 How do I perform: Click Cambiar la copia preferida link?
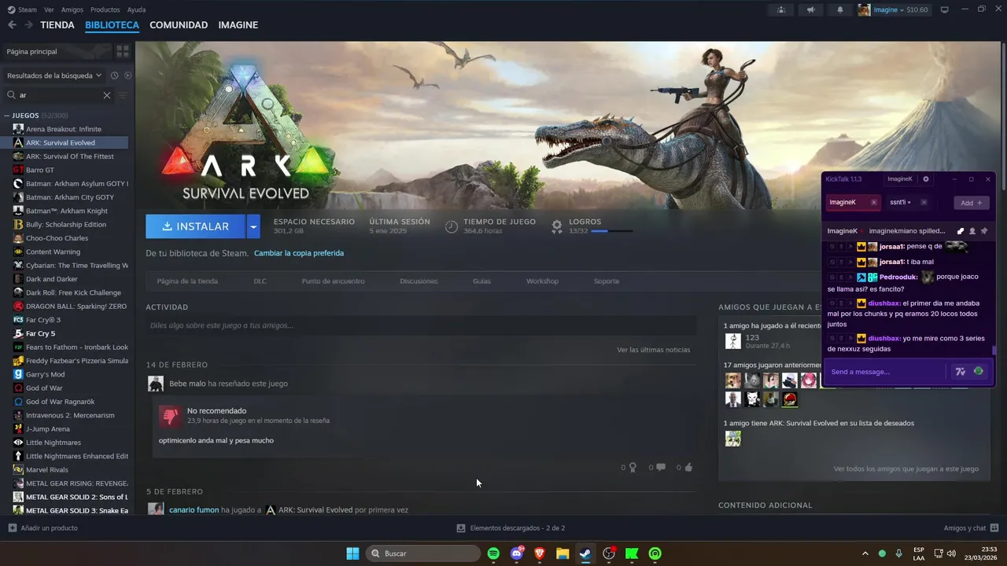click(299, 253)
